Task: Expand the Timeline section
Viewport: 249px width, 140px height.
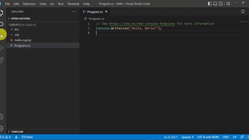Action: 43,132
